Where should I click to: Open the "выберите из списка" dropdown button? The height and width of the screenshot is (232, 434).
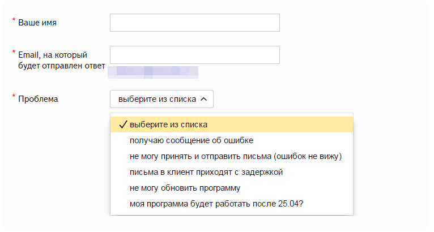pyautogui.click(x=161, y=99)
